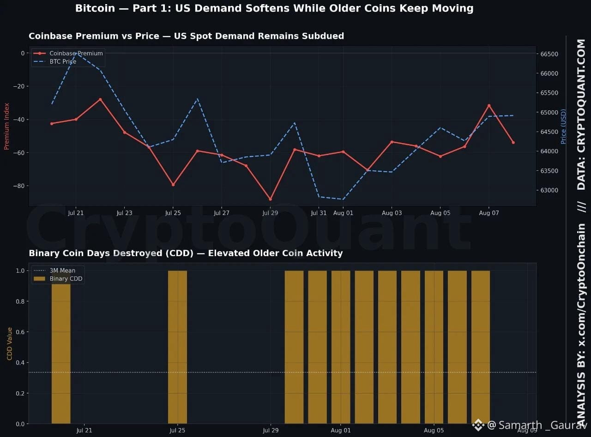Click the Coinbase Premium data point on Jul 23

point(125,132)
